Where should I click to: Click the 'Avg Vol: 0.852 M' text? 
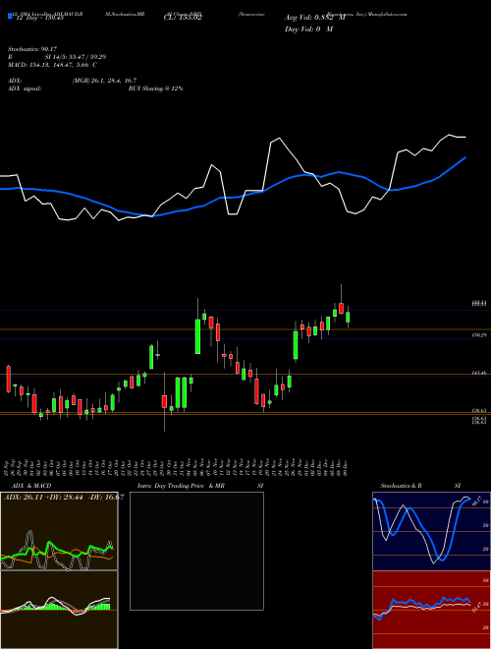point(315,18)
